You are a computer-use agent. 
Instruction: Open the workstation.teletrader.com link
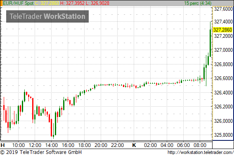point(201,152)
